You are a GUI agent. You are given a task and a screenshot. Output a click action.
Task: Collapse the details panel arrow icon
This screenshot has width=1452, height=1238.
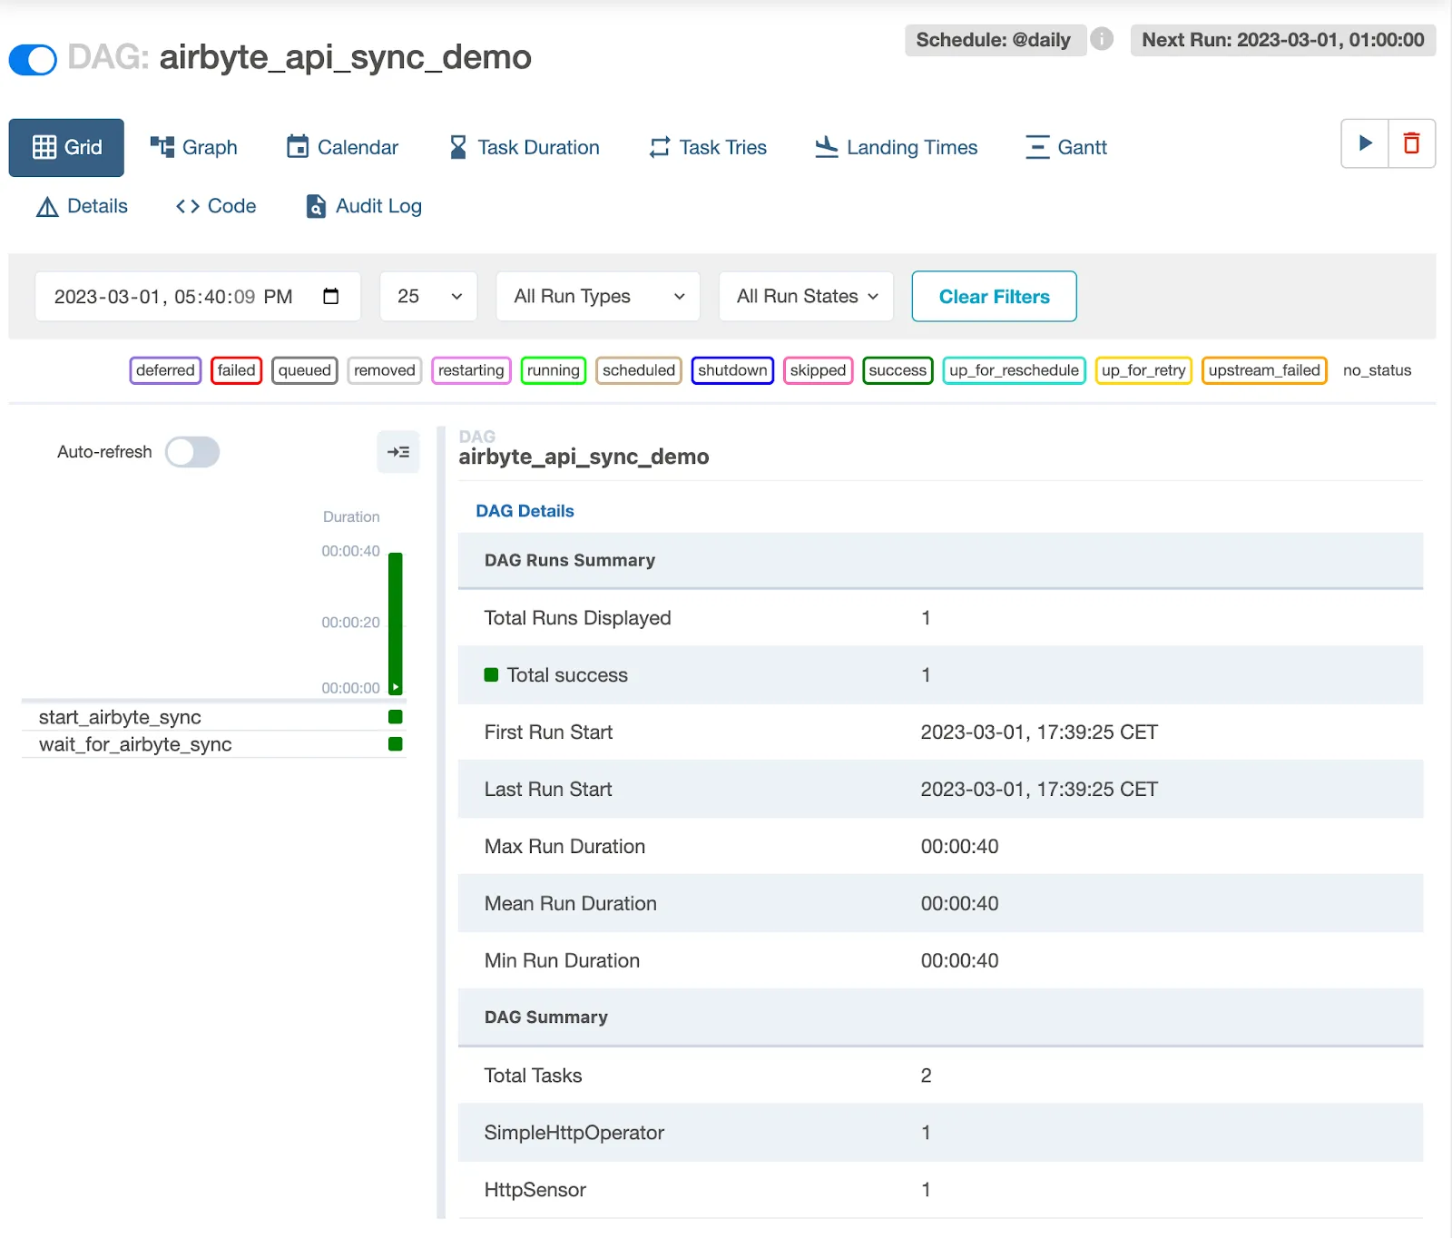coord(398,452)
